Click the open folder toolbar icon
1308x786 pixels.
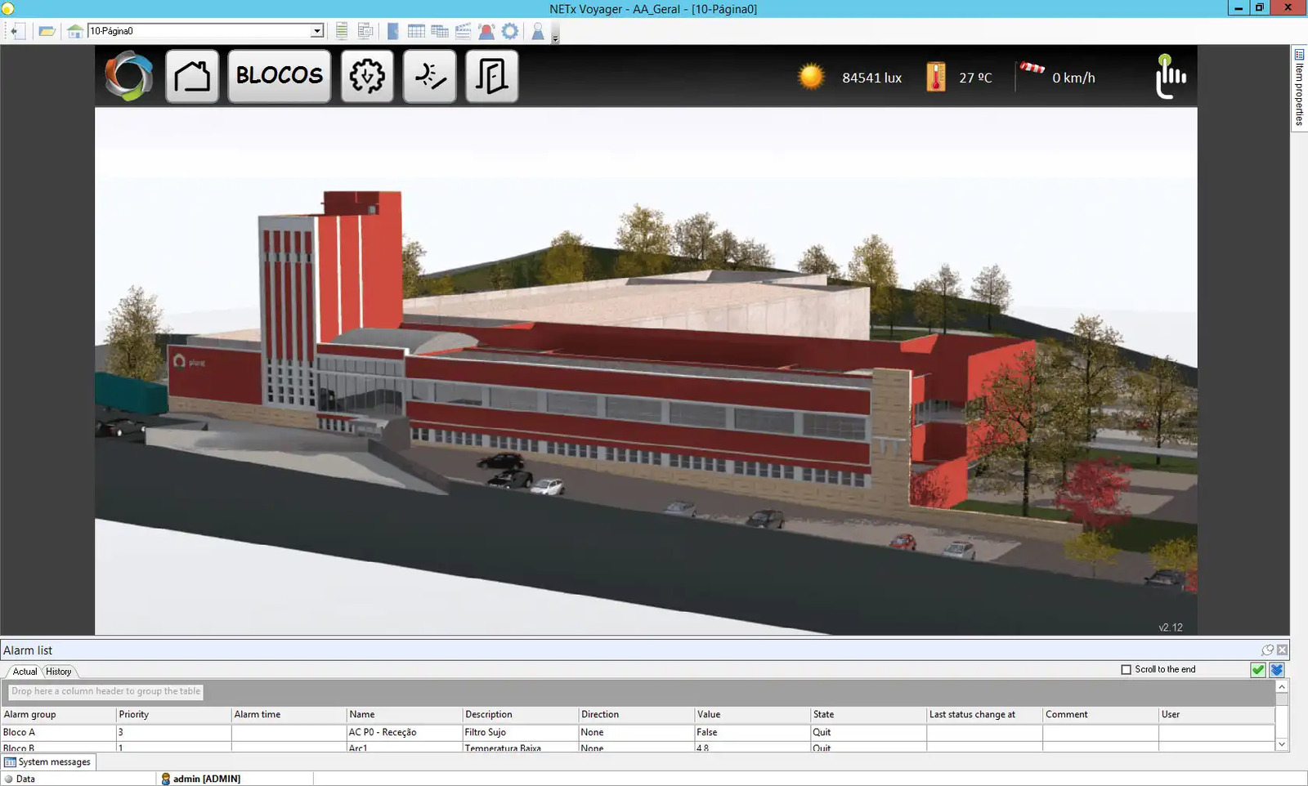pyautogui.click(x=47, y=31)
